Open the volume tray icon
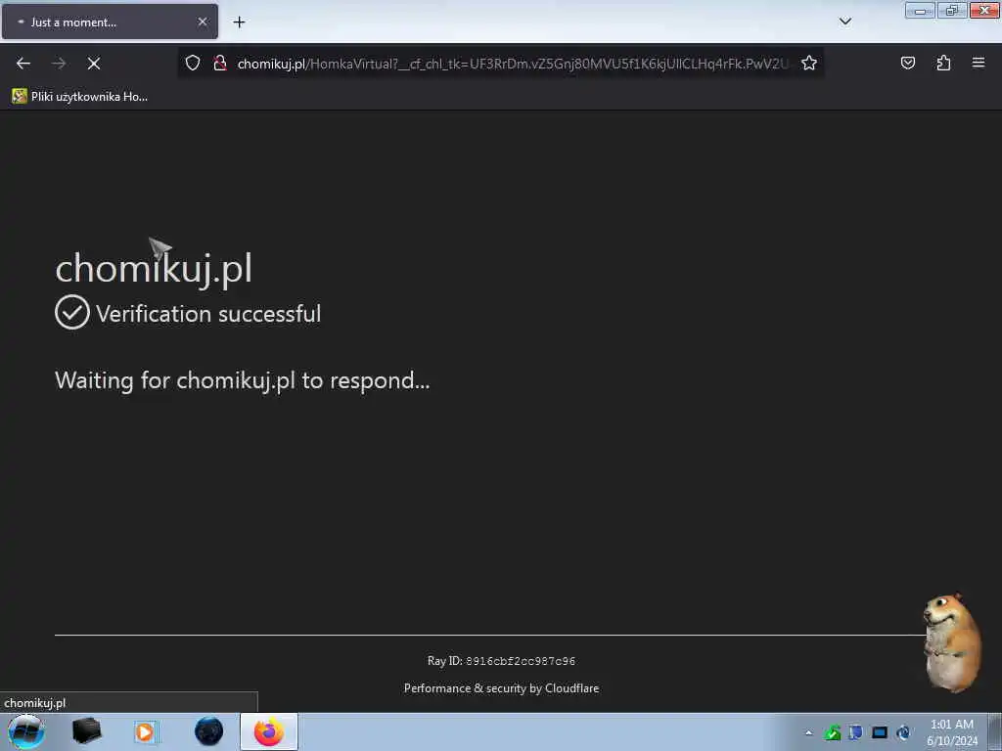The height and width of the screenshot is (751, 1002). [x=903, y=733]
